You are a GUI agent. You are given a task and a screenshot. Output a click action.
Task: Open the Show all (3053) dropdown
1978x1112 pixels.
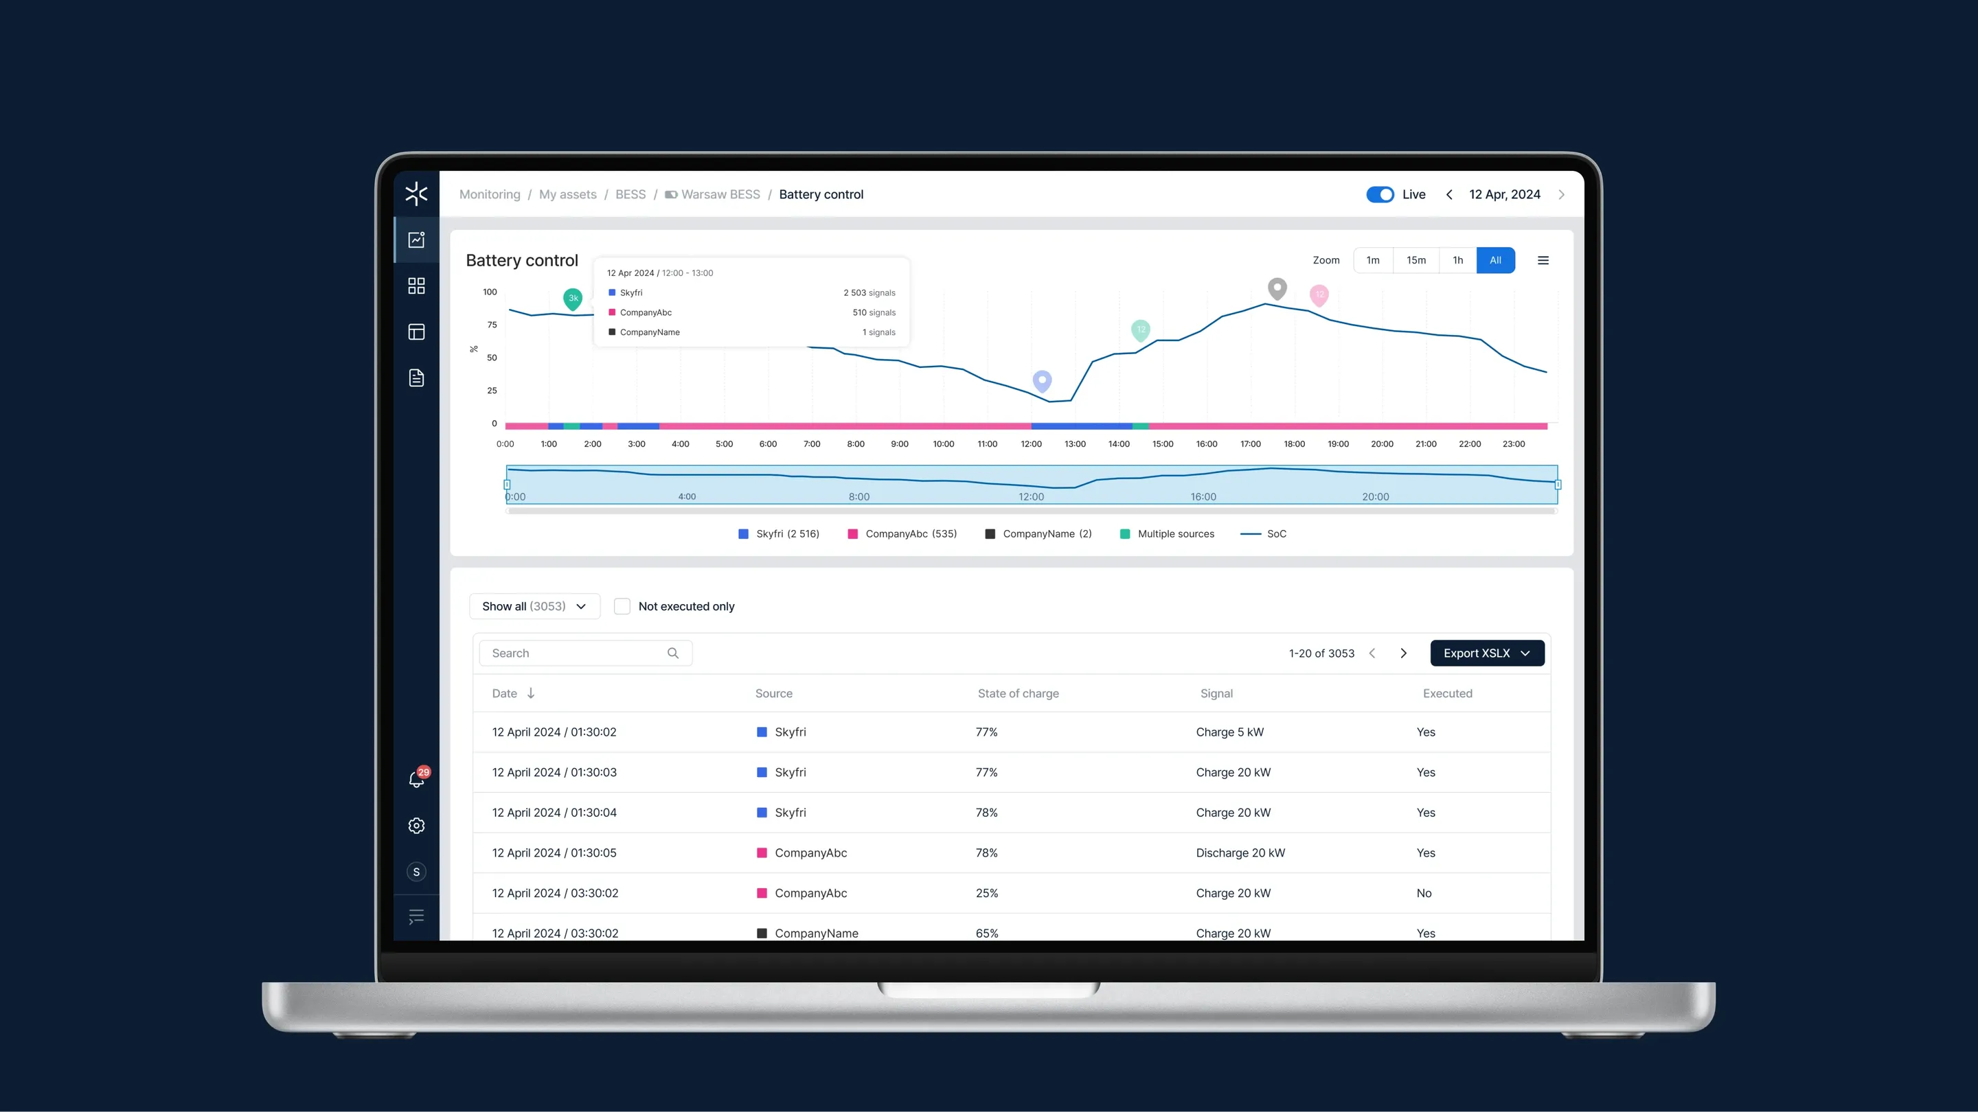pyautogui.click(x=534, y=606)
